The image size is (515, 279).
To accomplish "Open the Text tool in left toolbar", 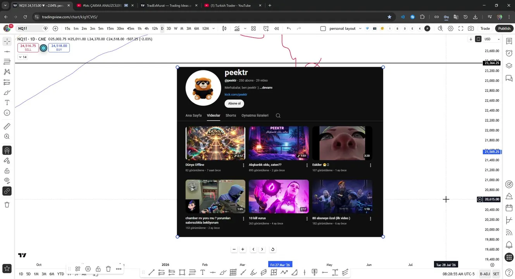I will tap(7, 102).
